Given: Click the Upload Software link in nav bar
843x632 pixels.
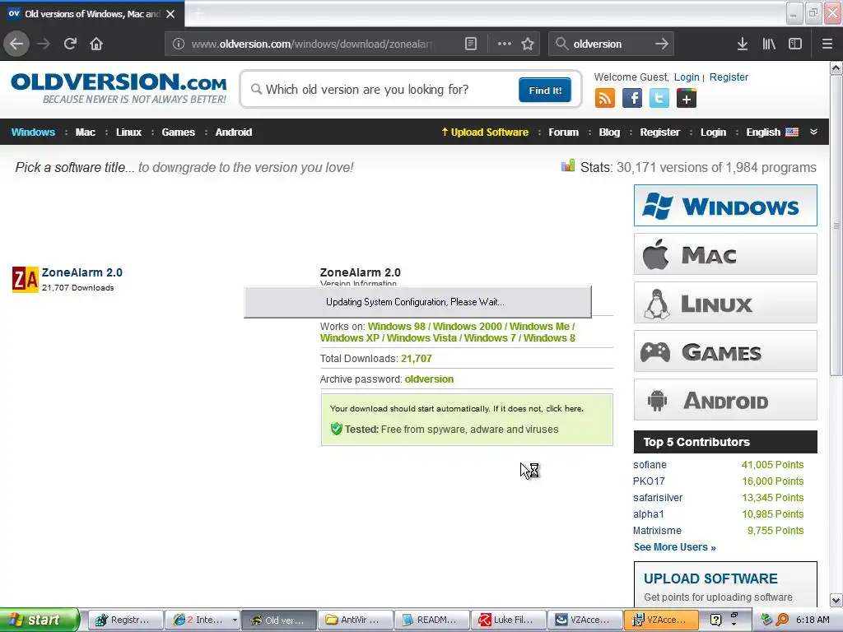Looking at the screenshot, I should tap(485, 132).
